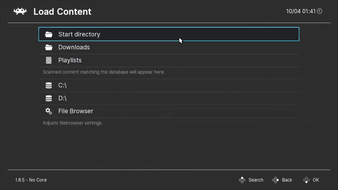The image size is (338, 190).
Task: Select the Start directory entry
Action: point(79,34)
